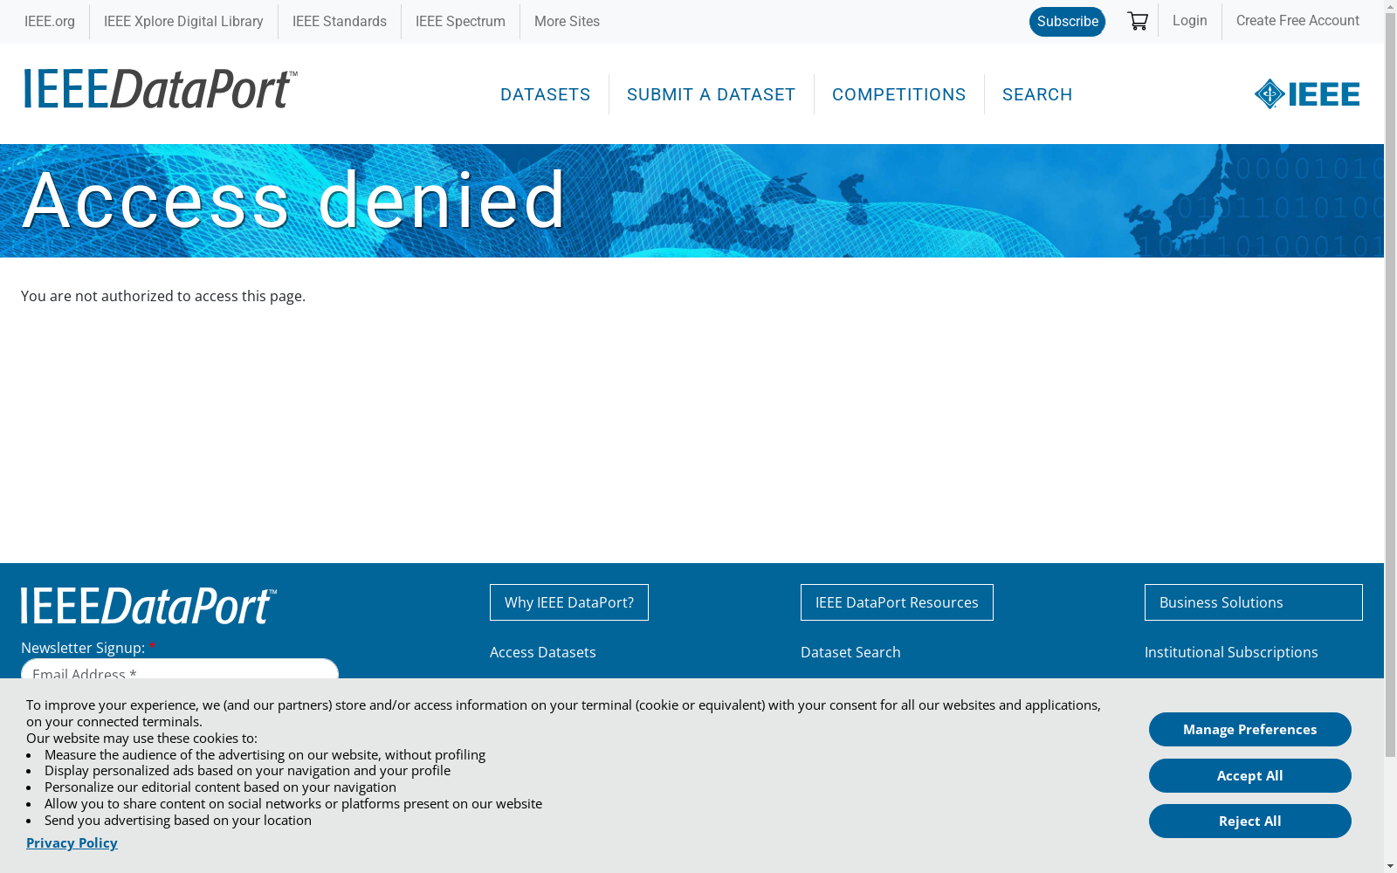
Task: Open the Privacy Policy link
Action: coord(72,842)
